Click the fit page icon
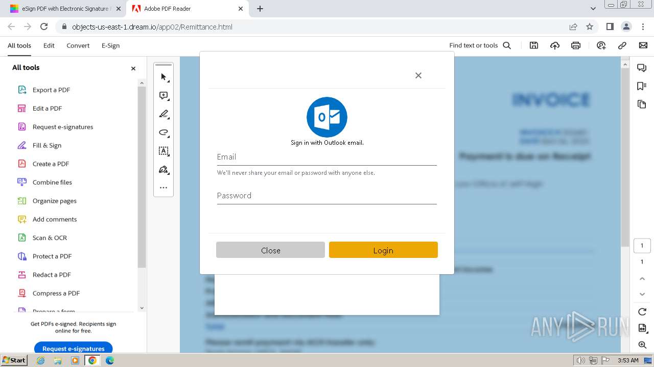The width and height of the screenshot is (654, 367). coord(642,328)
